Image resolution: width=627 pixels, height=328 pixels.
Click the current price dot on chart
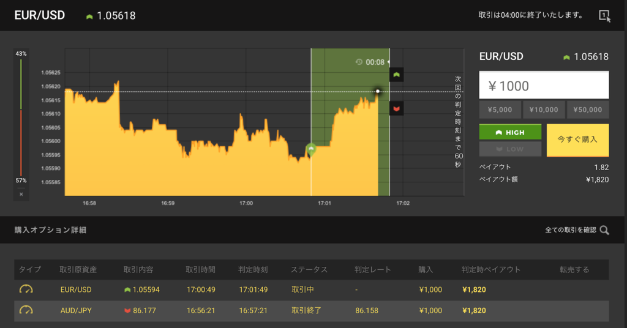[x=377, y=92]
